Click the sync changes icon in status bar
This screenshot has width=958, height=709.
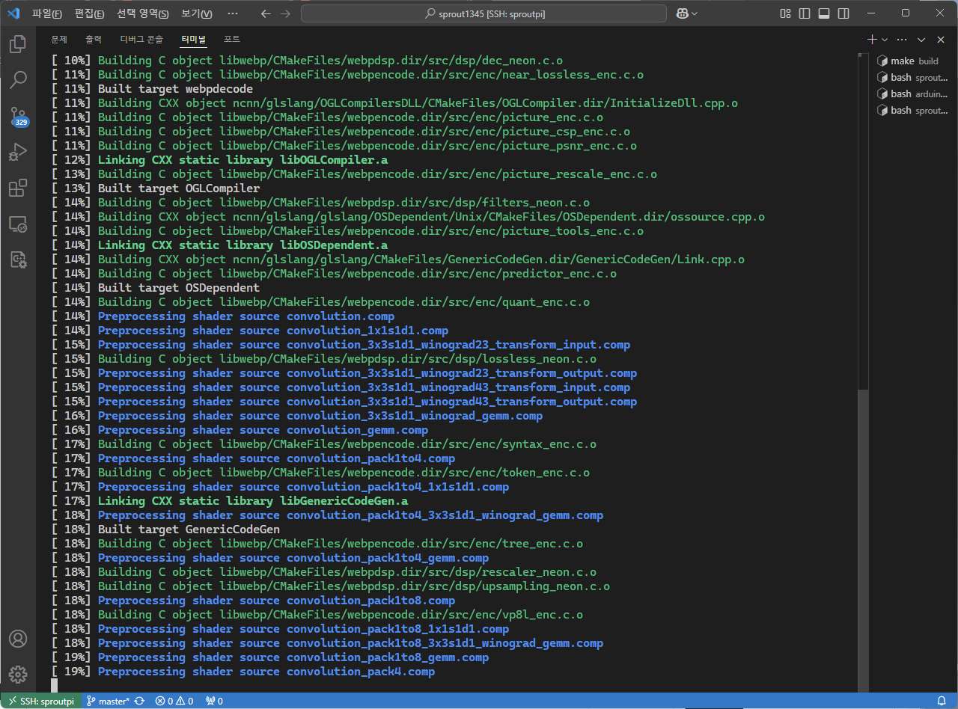click(139, 702)
